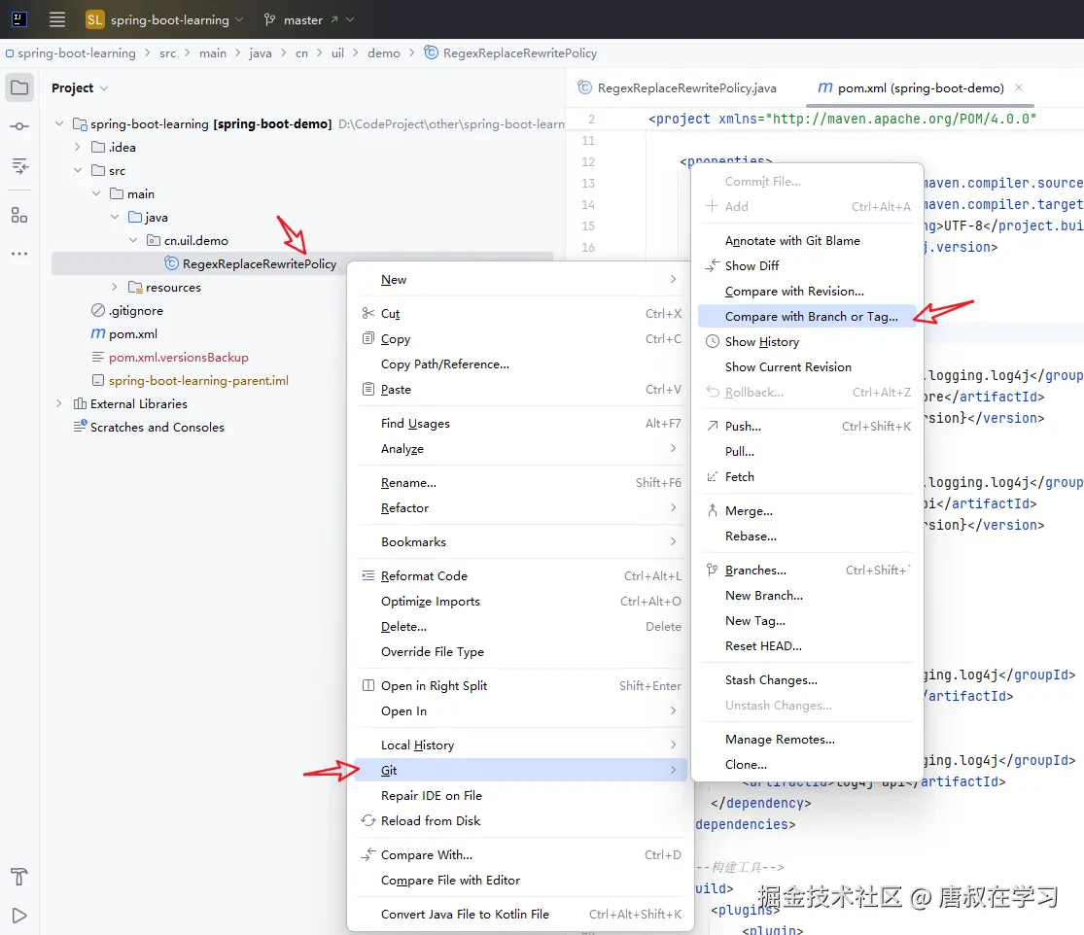Viewport: 1084px width, 935px height.
Task: Collapse the cn.uil.demo package
Action: [133, 240]
